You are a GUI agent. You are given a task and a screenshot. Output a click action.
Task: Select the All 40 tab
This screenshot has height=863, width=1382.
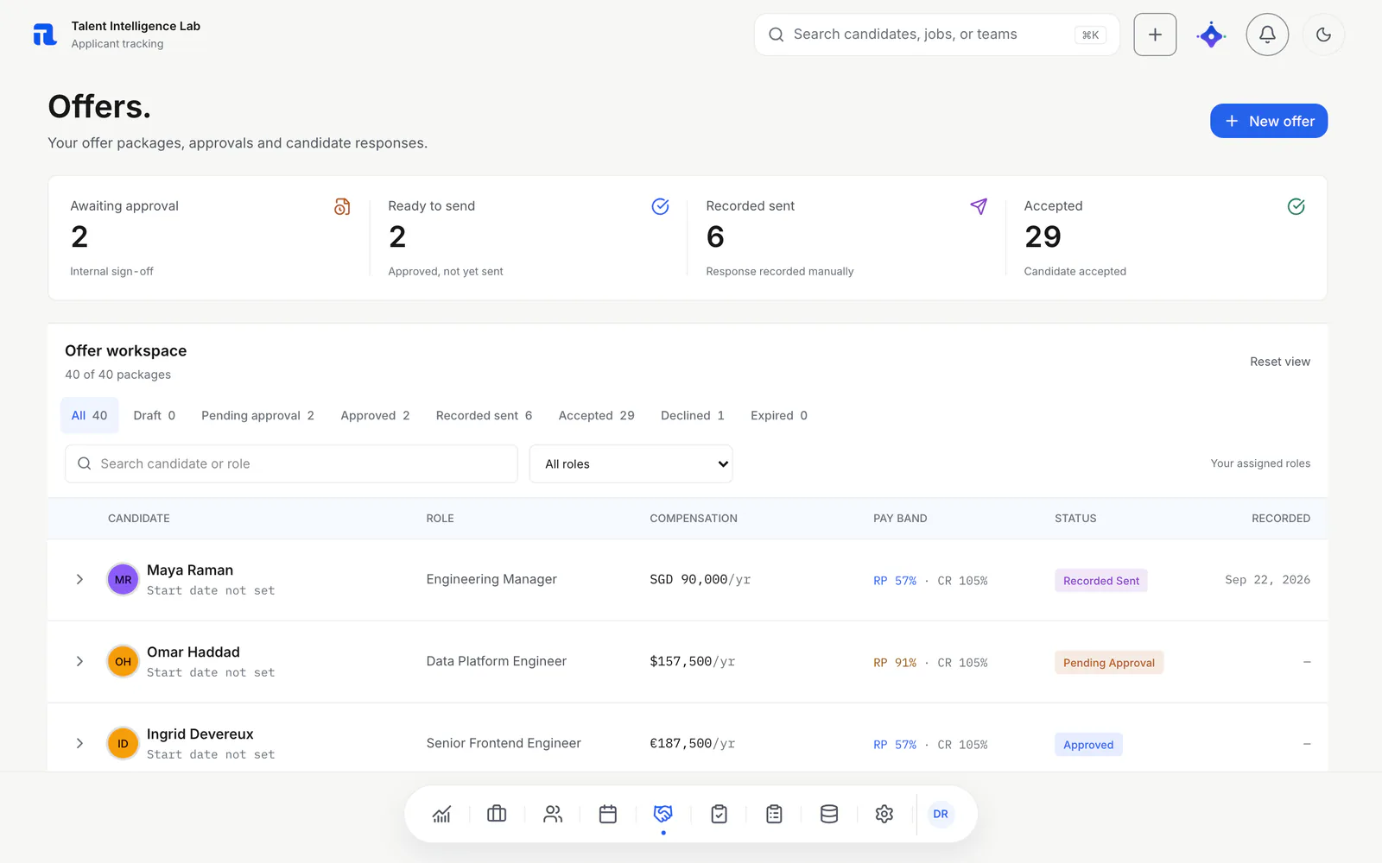point(89,415)
